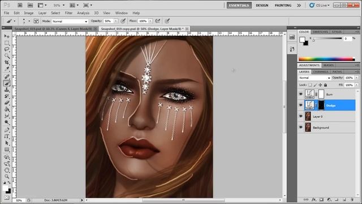Click the foreground color swatch in toolbox
The image size is (362, 204).
[5, 188]
